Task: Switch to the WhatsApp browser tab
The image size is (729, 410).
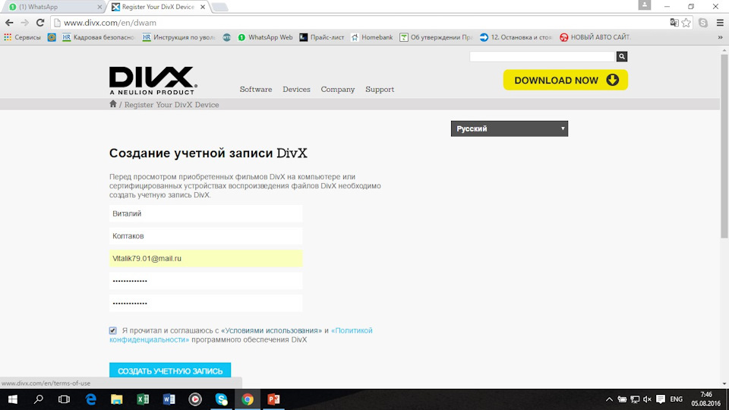Action: point(52,7)
